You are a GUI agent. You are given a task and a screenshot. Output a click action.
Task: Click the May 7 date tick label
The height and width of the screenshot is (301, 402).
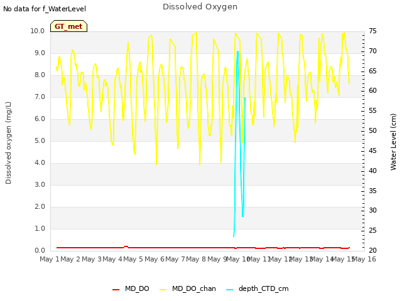175,259
